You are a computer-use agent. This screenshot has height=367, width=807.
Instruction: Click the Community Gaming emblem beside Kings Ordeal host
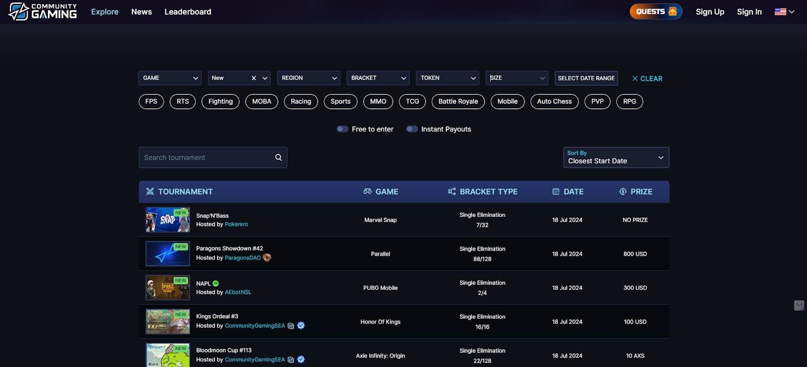coord(291,326)
